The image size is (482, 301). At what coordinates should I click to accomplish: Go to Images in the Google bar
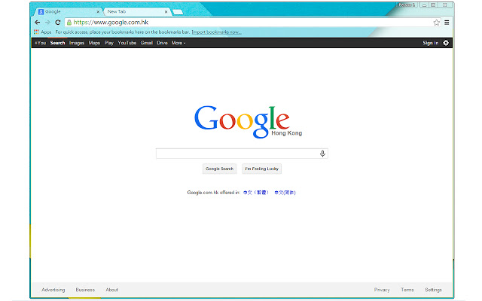77,43
